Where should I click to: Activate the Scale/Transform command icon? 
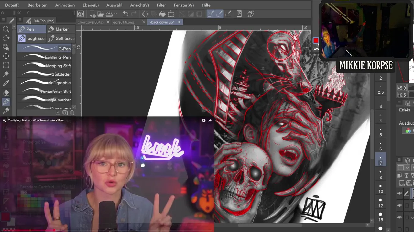[171, 14]
